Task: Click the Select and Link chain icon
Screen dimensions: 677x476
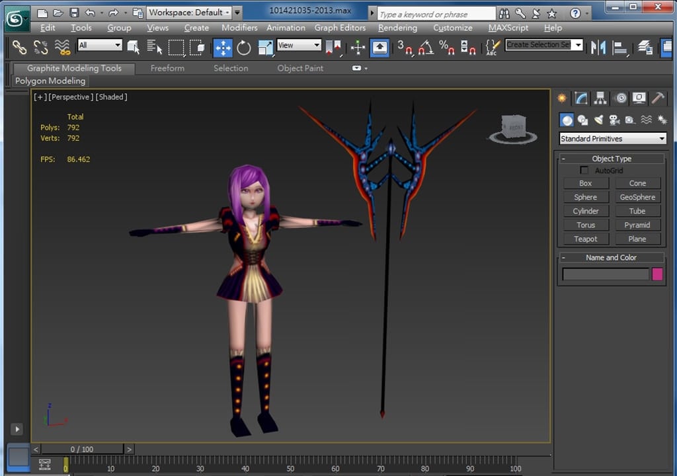Action: 20,47
